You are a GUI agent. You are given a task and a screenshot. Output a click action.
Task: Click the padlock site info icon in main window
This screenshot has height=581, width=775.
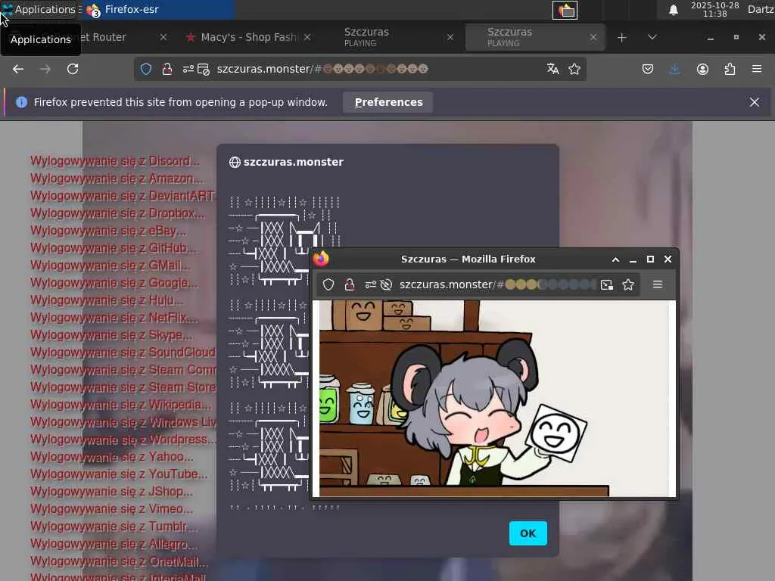167,69
